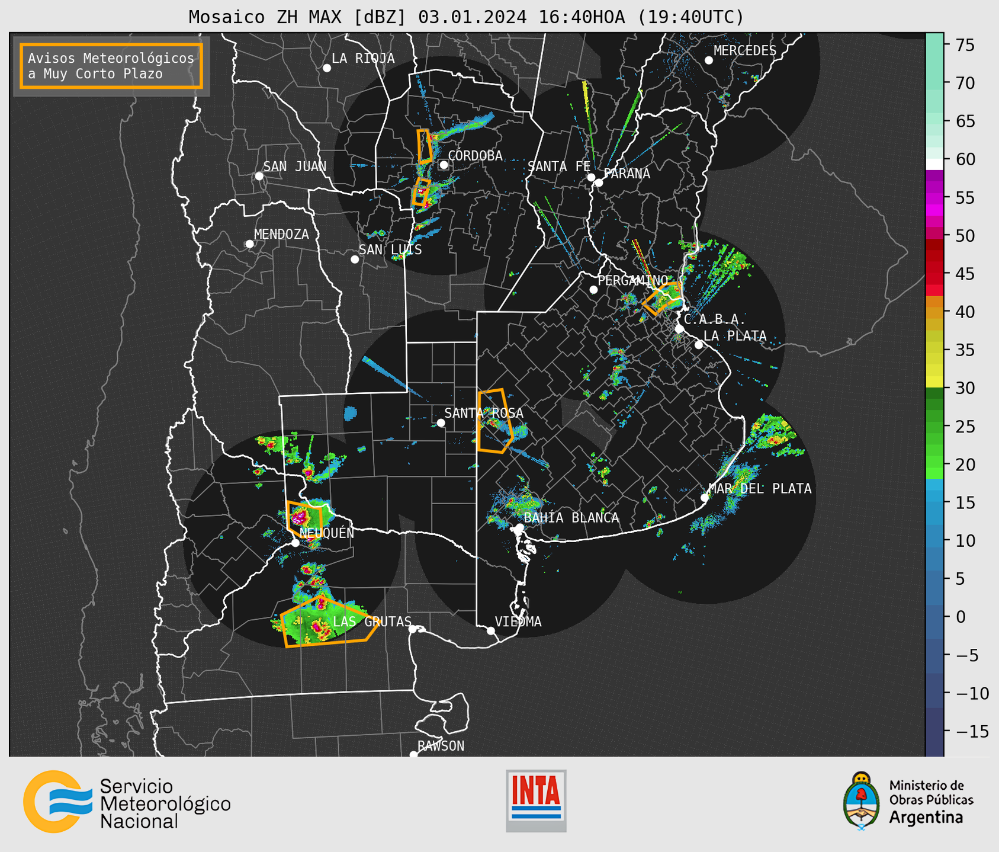
Task: Select the LA RIOJA city label
Action: pos(363,58)
